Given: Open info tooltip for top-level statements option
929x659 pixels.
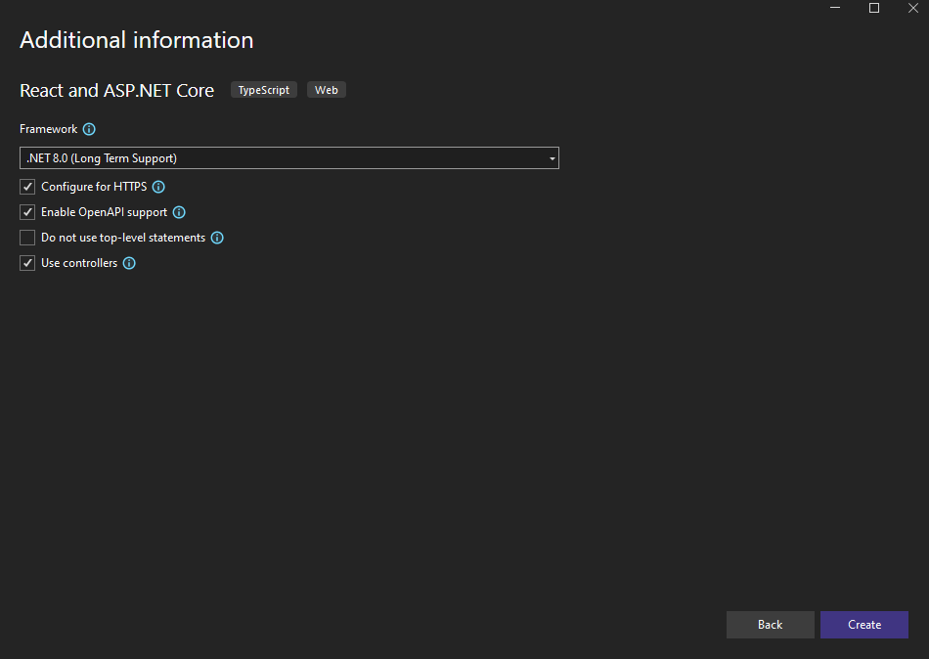Looking at the screenshot, I should coord(217,238).
